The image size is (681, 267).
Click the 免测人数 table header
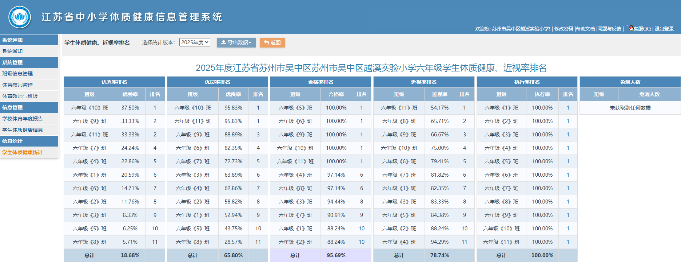(x=630, y=82)
